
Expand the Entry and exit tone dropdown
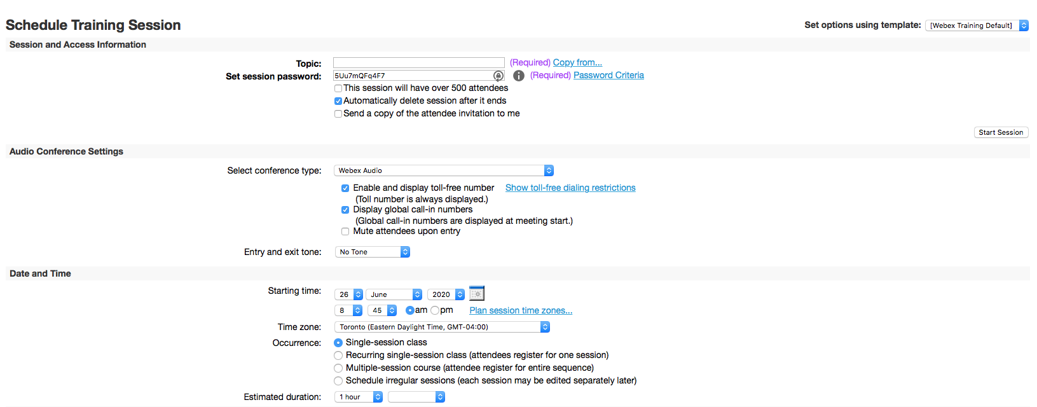click(372, 252)
